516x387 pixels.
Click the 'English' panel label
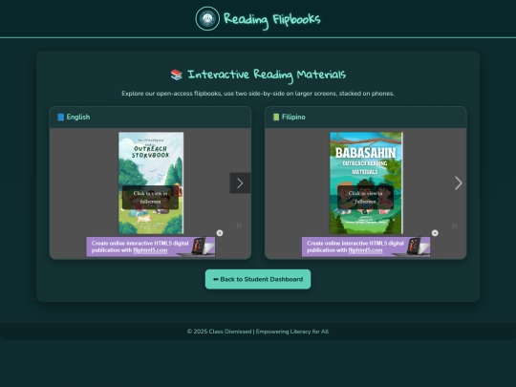(78, 118)
